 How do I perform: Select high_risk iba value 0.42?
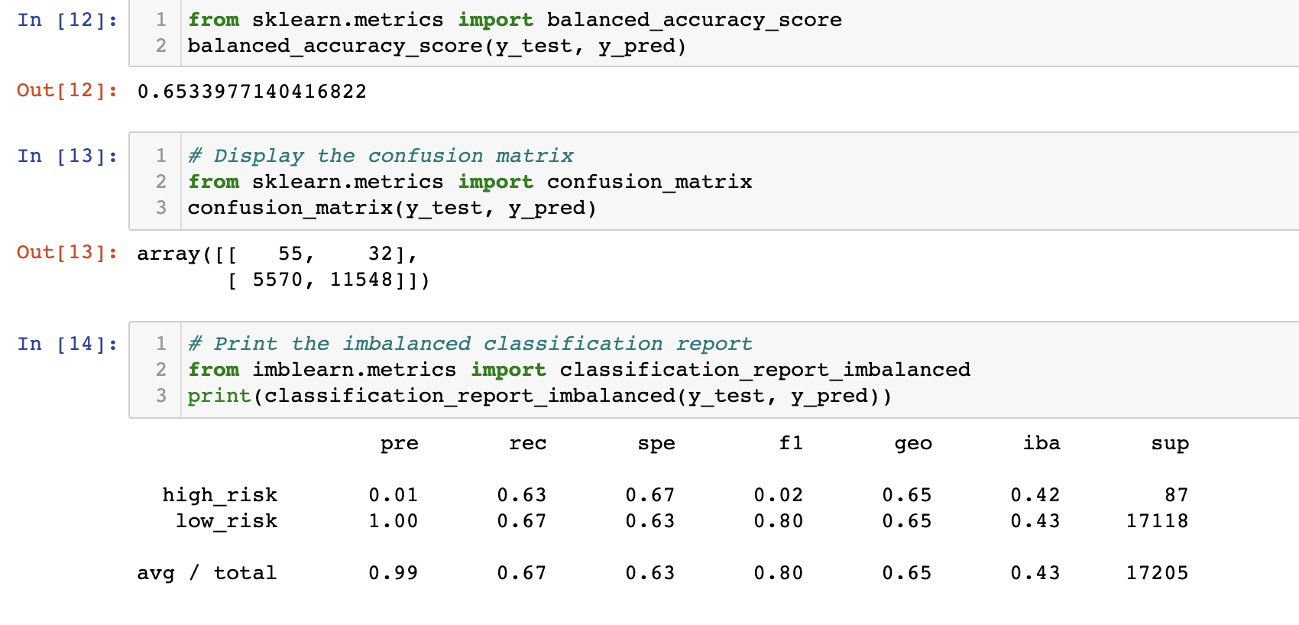[1035, 495]
